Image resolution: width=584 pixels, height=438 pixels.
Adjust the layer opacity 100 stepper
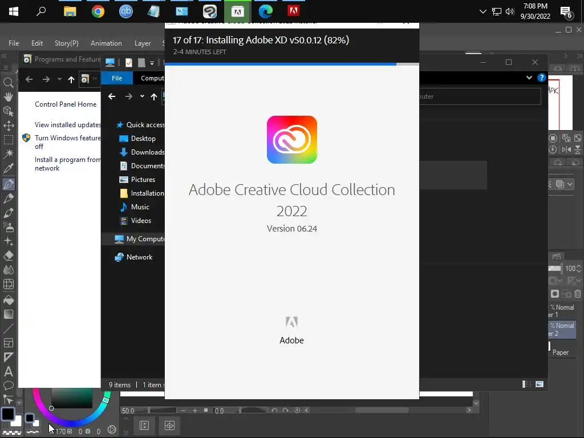(x=579, y=268)
